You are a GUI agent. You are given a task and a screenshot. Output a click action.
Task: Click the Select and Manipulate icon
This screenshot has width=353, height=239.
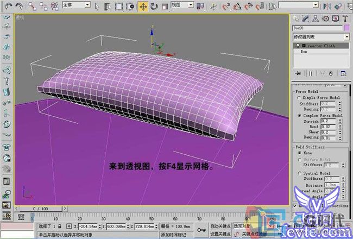pyautogui.click(x=213, y=7)
